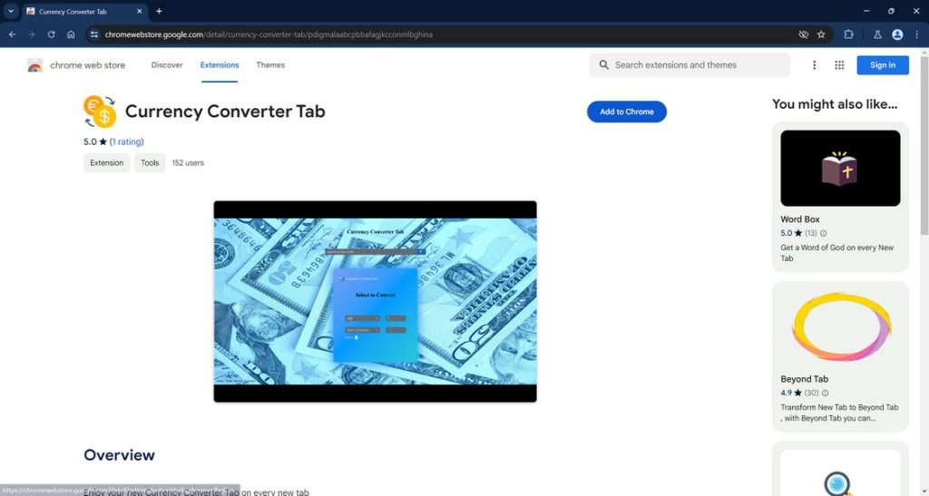
Task: Click the Currency Converter Tab coin icon
Action: [100, 112]
